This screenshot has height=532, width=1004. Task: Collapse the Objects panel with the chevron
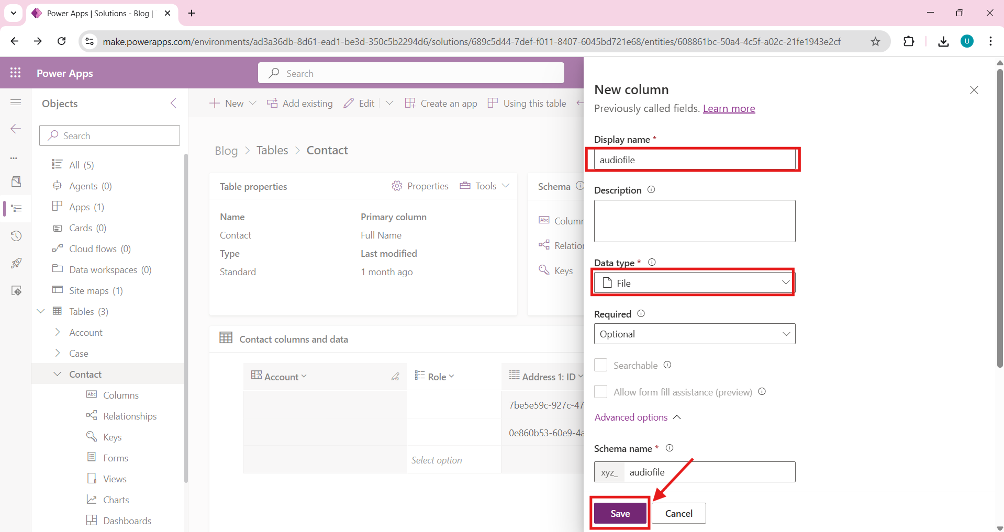click(174, 103)
